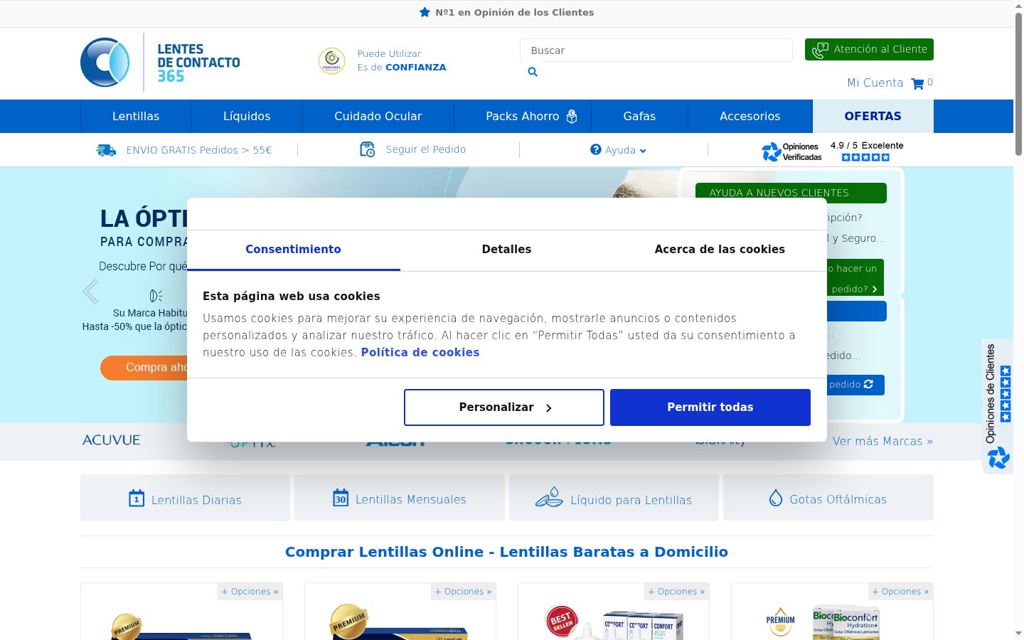
Task: Click the search magnifier icon
Action: click(x=533, y=72)
